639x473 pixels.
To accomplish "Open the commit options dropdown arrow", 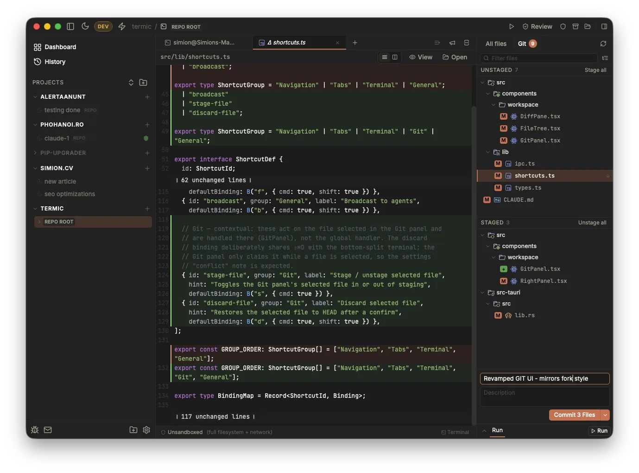I will click(605, 415).
